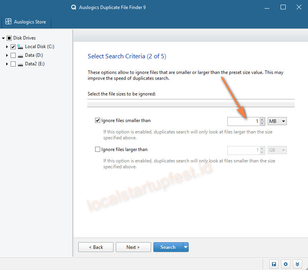Start scanning with the Search button
The width and height of the screenshot is (308, 270).
(168, 247)
